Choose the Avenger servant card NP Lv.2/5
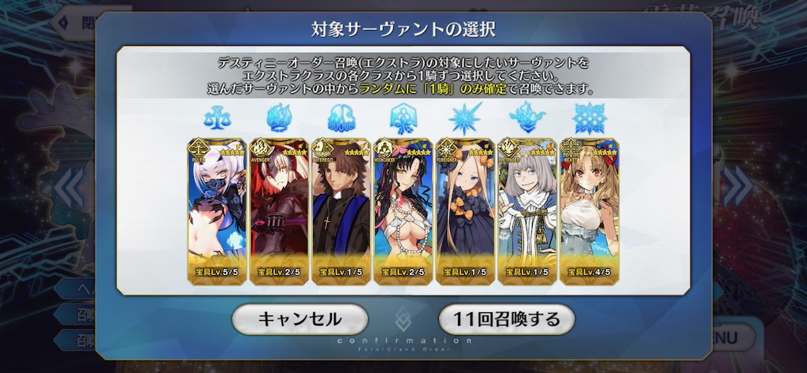The height and width of the screenshot is (373, 807). coord(279,211)
